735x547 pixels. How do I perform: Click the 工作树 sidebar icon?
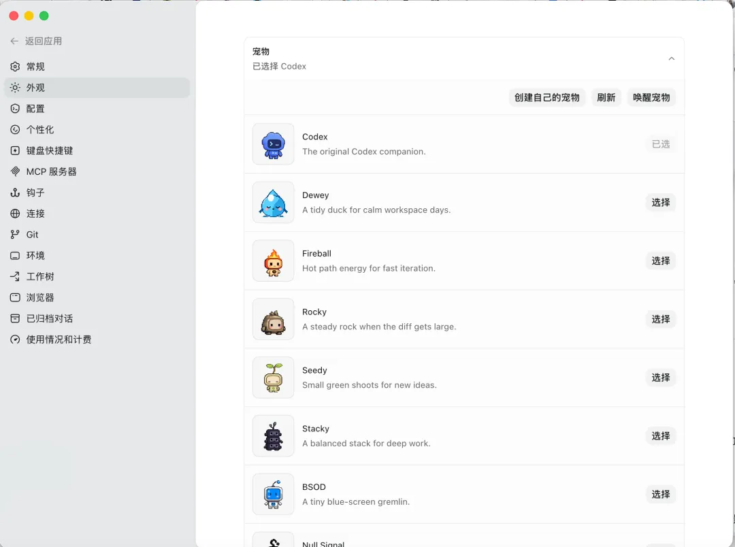[15, 276]
